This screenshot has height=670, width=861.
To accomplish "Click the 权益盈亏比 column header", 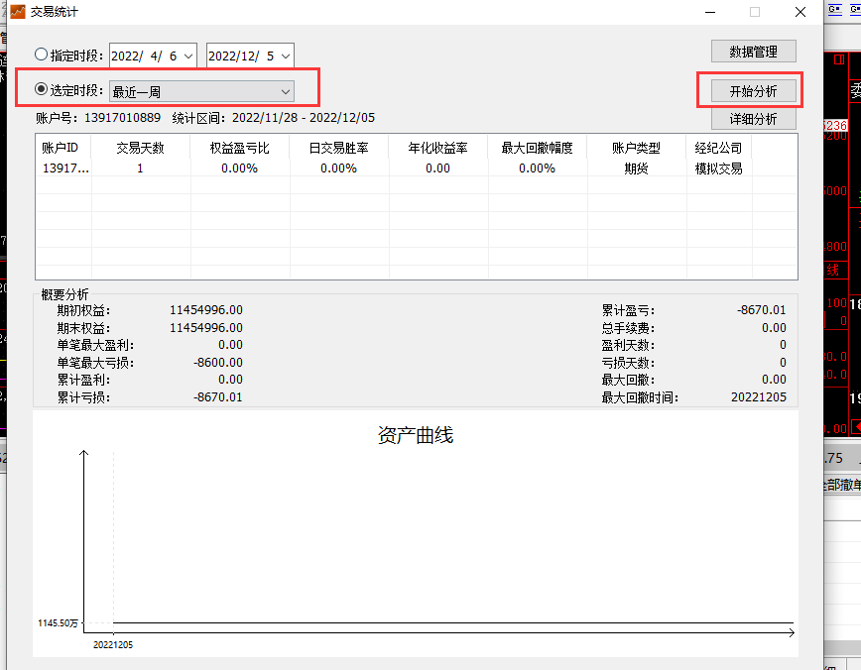I will tap(239, 148).
